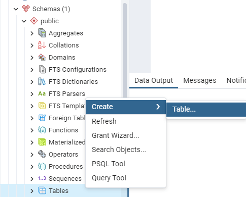Click the FTS Parsers Aa icon
Viewport: 246px width, 197px height.
tap(42, 93)
